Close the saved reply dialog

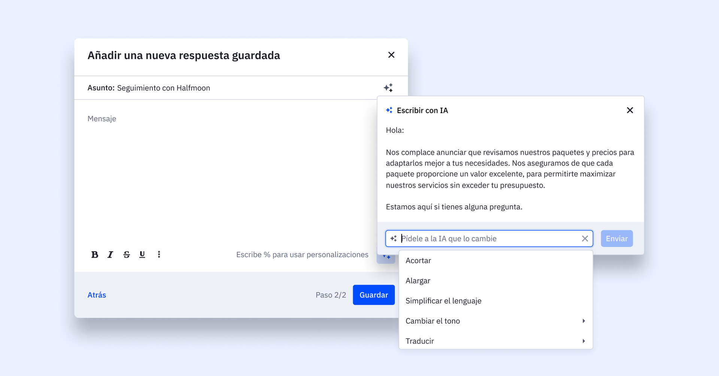[391, 55]
